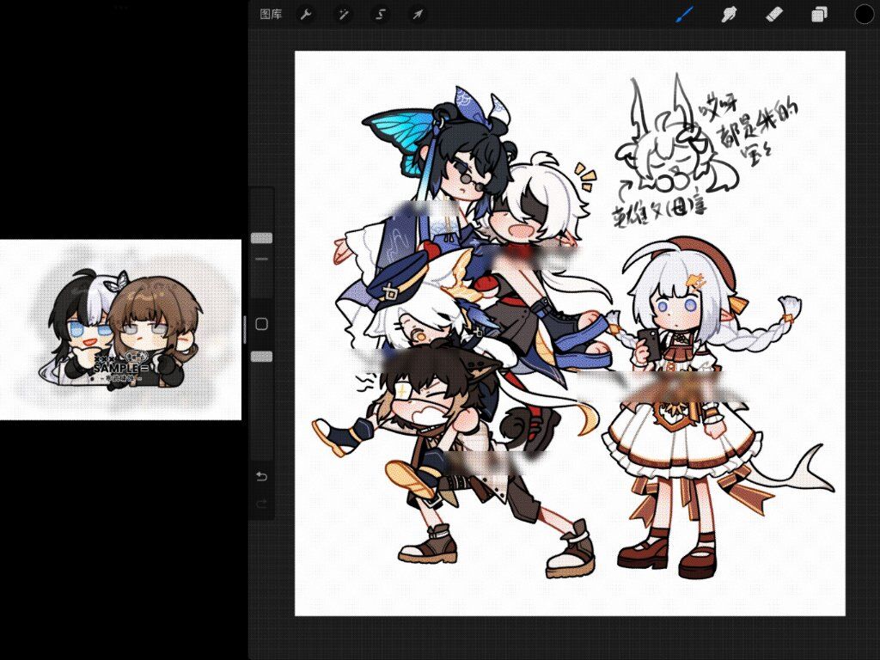Activate the Transform arrow tool

(419, 15)
